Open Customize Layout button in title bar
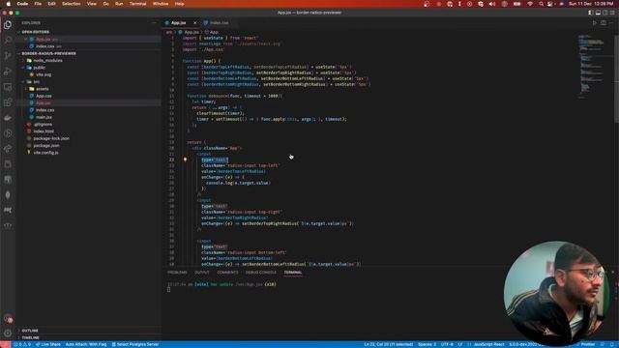This screenshot has height=348, width=619. tap(612, 13)
